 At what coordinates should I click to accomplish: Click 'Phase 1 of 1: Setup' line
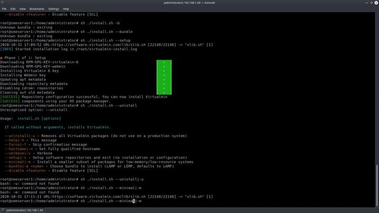pos(23,58)
